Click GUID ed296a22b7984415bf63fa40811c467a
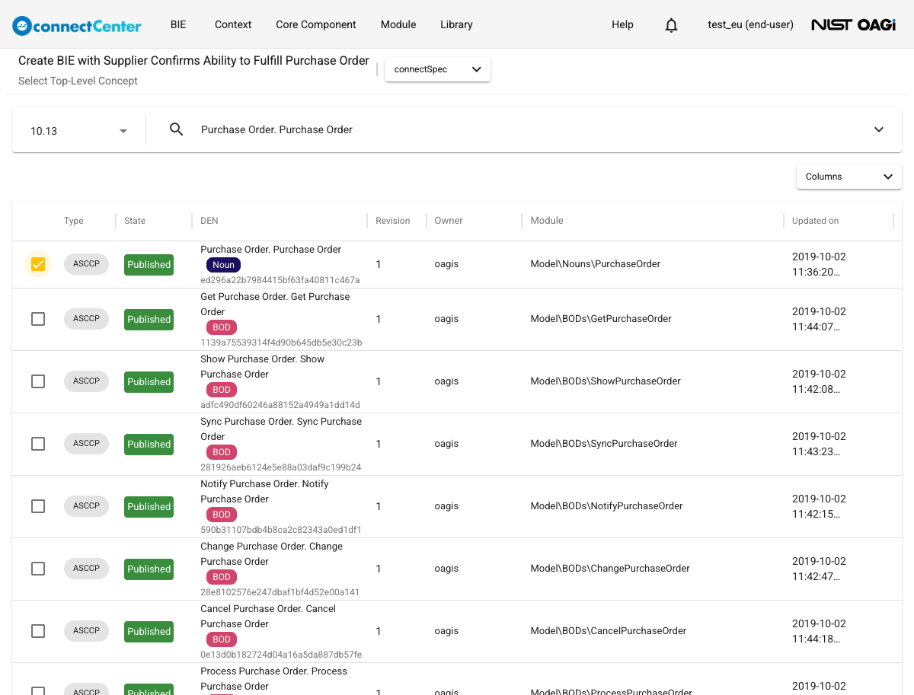The height and width of the screenshot is (695, 914). (280, 280)
